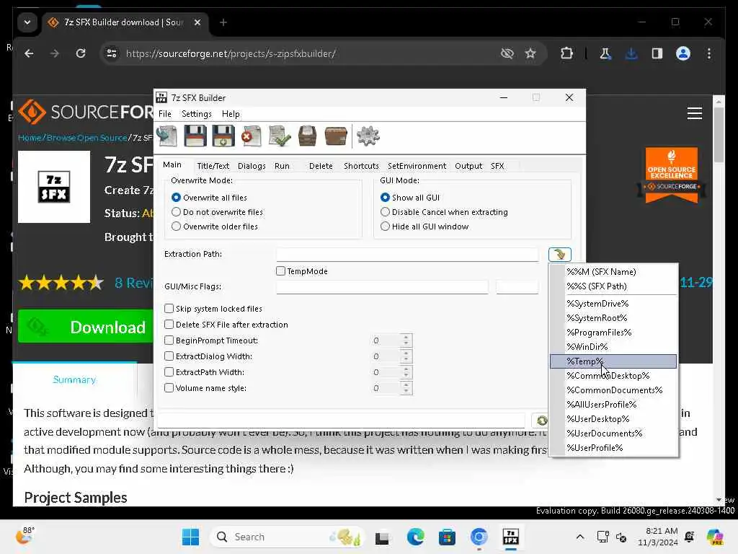Screen dimensions: 738x554
Task: Open Microsoft Store from taskbar
Action: point(447,537)
